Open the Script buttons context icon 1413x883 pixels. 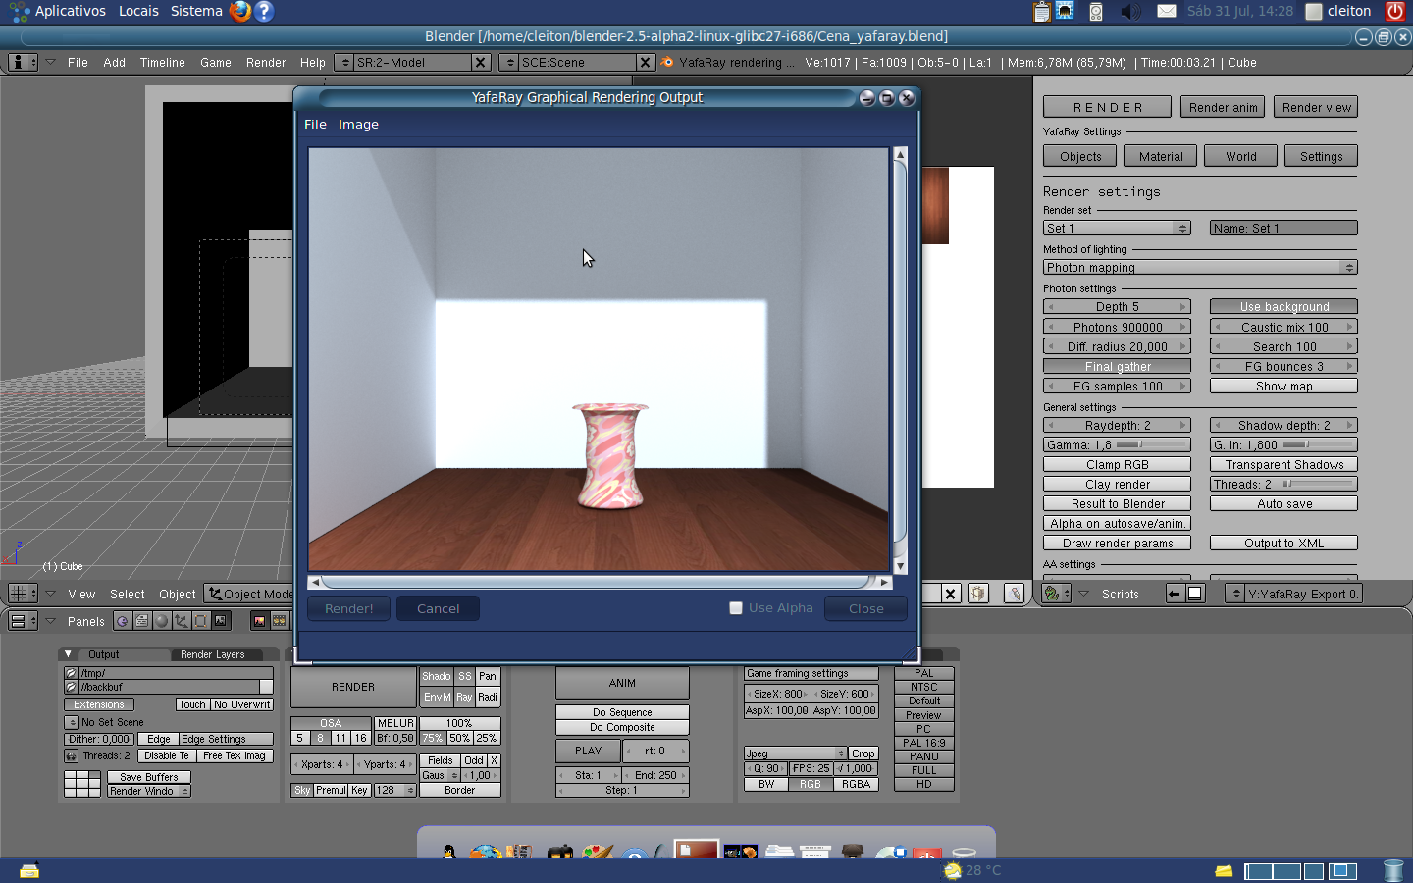(142, 621)
